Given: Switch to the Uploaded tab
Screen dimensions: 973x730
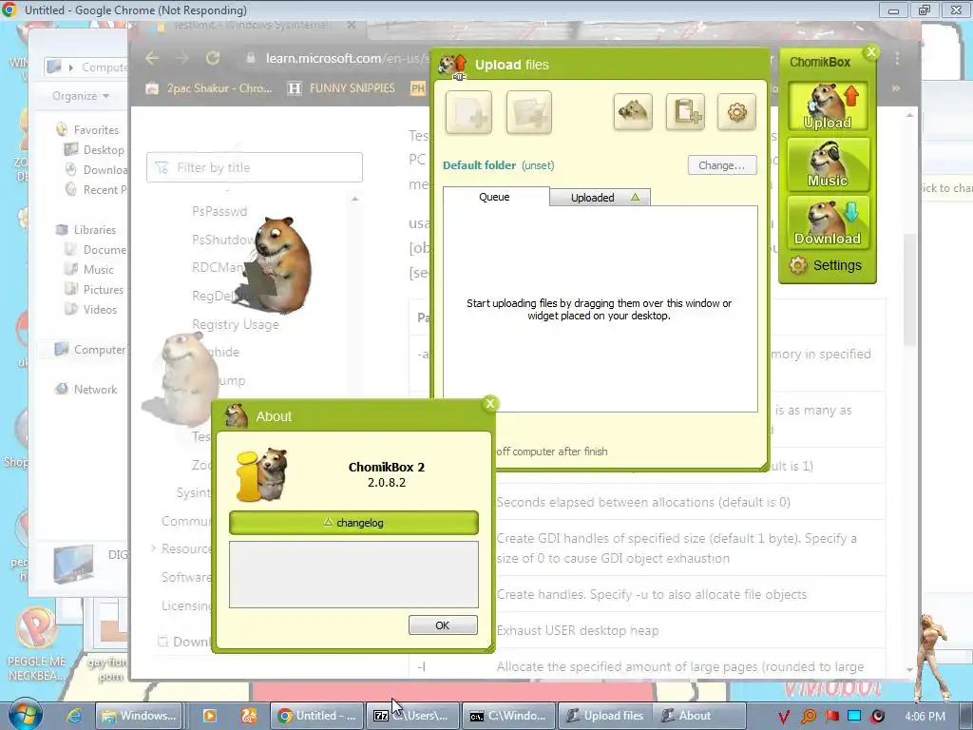Looking at the screenshot, I should 601,198.
